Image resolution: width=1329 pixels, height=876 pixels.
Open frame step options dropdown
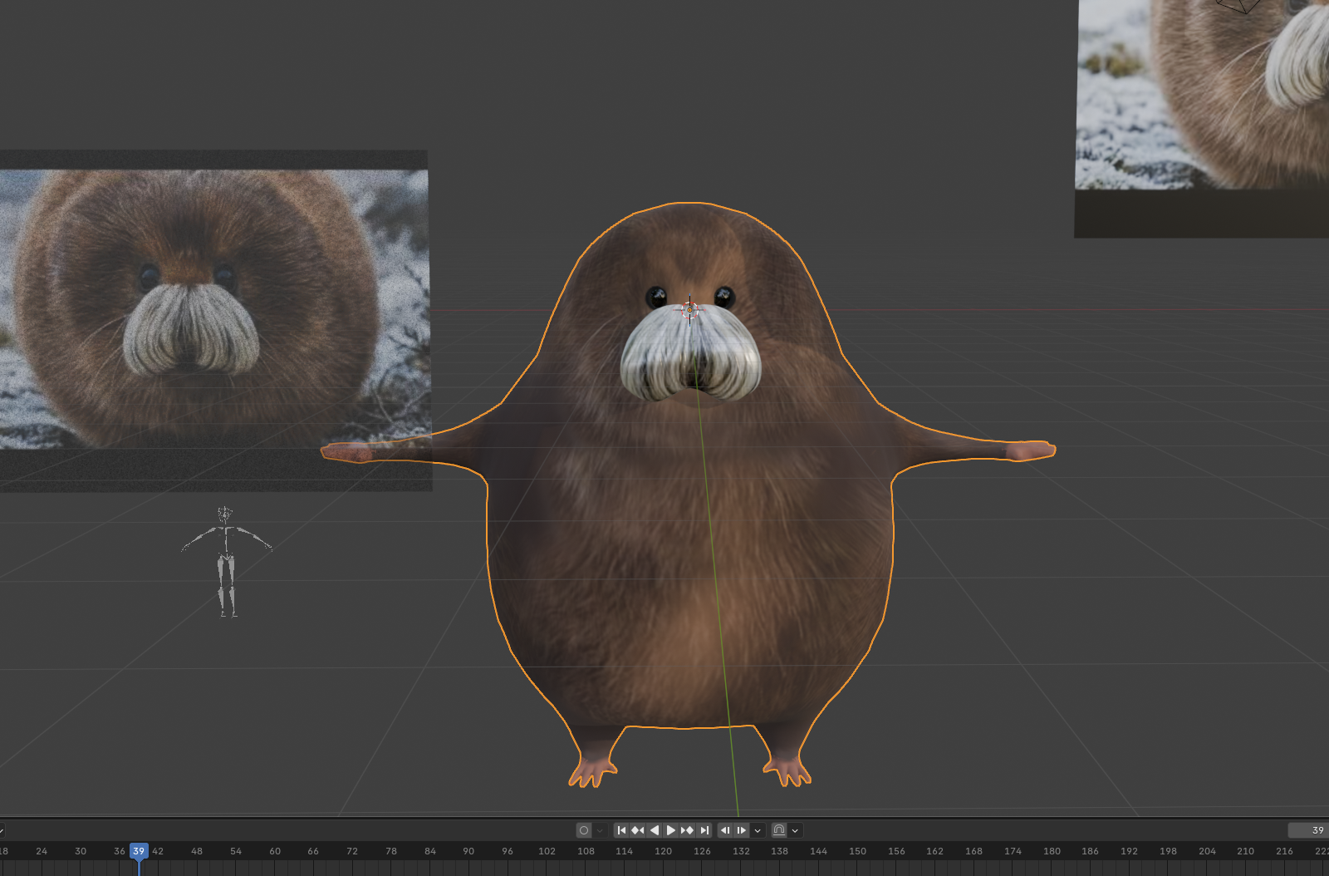(x=758, y=830)
